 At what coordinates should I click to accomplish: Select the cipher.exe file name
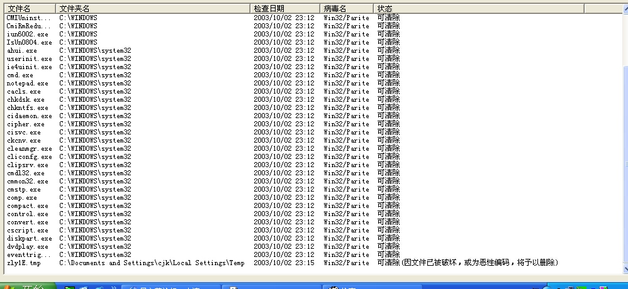(26, 124)
